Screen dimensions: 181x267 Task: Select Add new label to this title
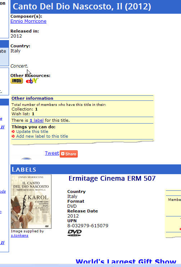pos(42,136)
